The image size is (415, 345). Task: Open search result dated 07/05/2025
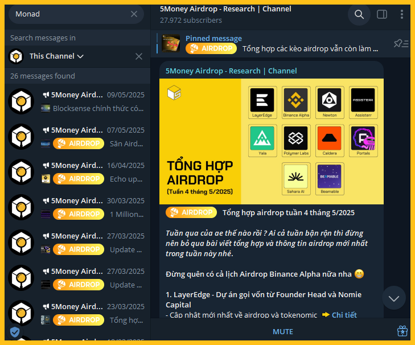click(x=76, y=137)
